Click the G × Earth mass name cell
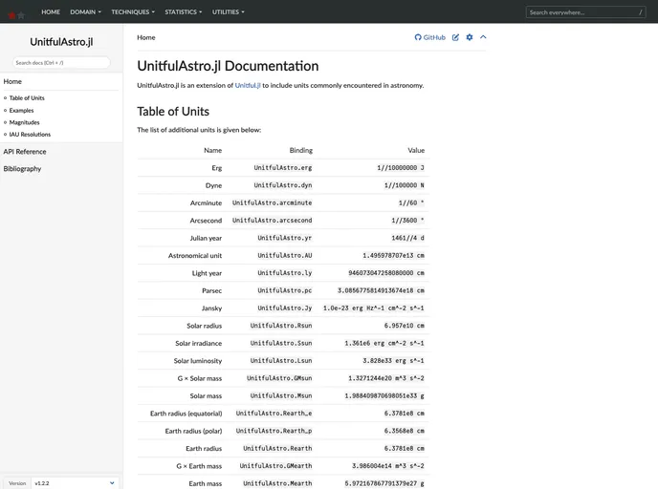This screenshot has width=658, height=489. (199, 466)
